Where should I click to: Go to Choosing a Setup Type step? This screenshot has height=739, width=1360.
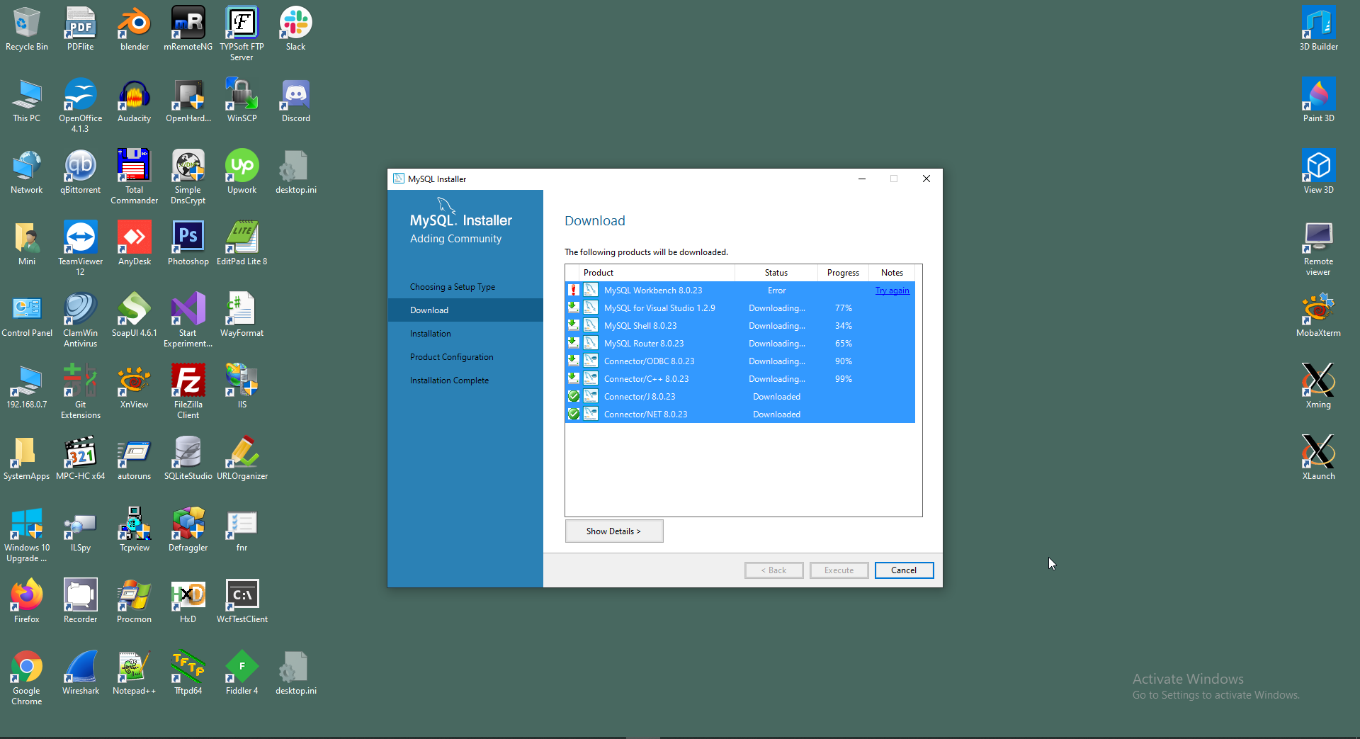coord(453,287)
